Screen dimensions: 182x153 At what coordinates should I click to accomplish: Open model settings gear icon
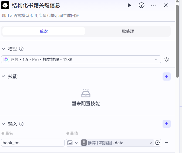(166, 59)
